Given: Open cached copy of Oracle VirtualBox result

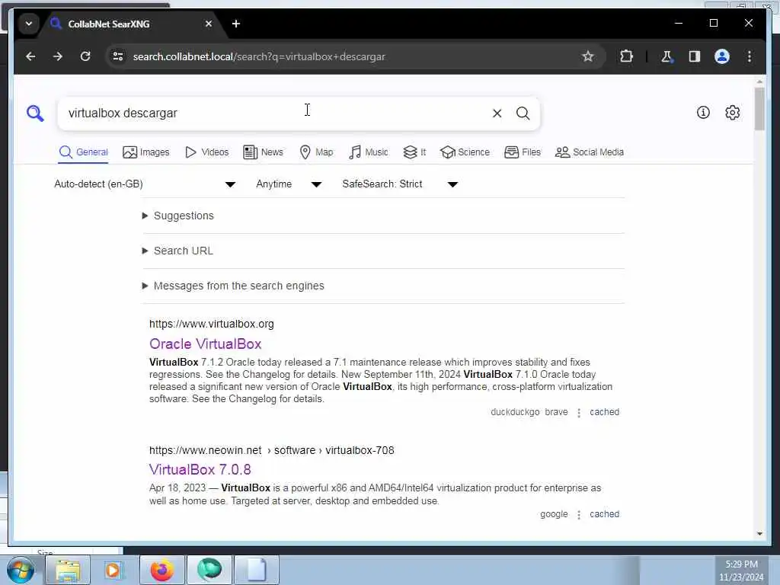Looking at the screenshot, I should pos(604,412).
